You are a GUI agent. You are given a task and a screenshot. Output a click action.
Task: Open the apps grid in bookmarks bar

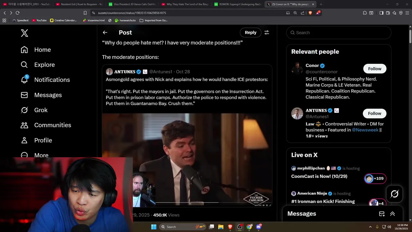coord(4,20)
